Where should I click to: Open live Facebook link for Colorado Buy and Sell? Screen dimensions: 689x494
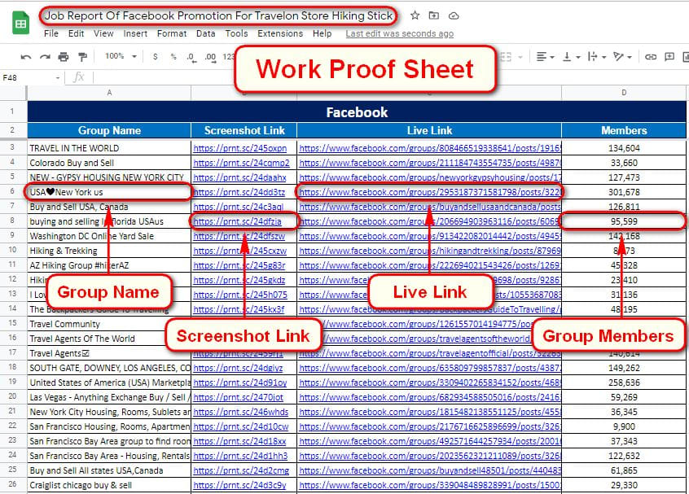[x=430, y=163]
